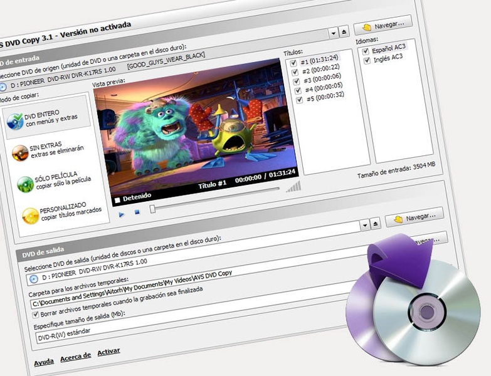Click the 00:00:00 / 01:31:24 time readout
This screenshot has width=491, height=376.
[265, 176]
